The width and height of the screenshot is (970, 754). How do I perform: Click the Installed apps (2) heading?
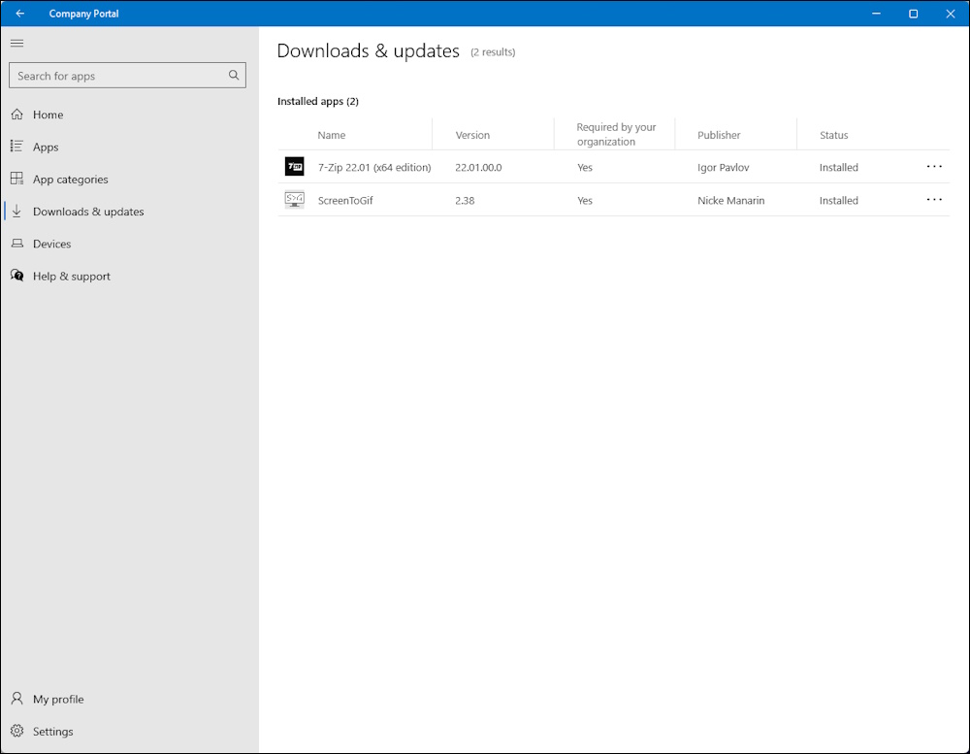[x=318, y=101]
